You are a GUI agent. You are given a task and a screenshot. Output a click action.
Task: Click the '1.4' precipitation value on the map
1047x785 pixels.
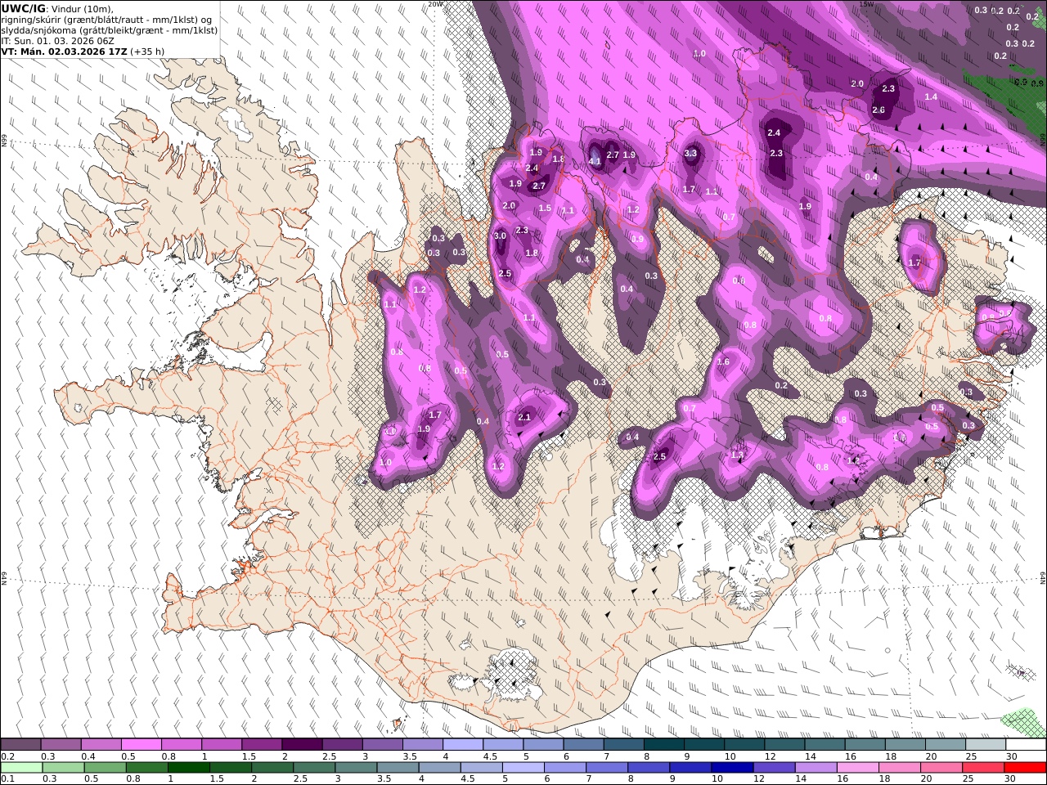pyautogui.click(x=931, y=96)
